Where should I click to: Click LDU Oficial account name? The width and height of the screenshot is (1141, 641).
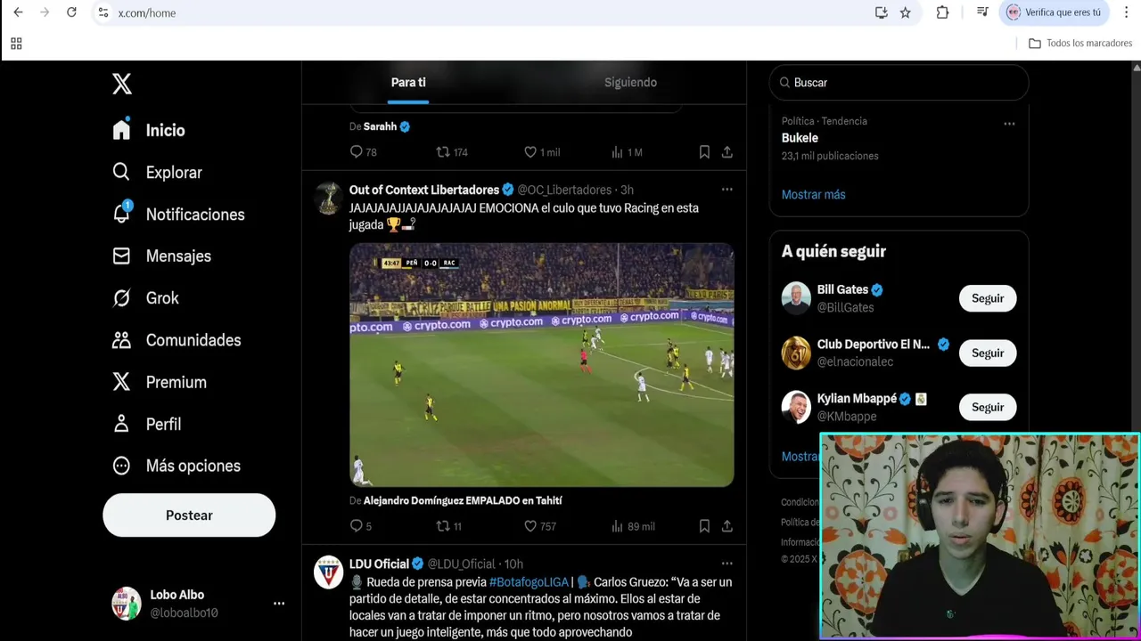click(379, 564)
